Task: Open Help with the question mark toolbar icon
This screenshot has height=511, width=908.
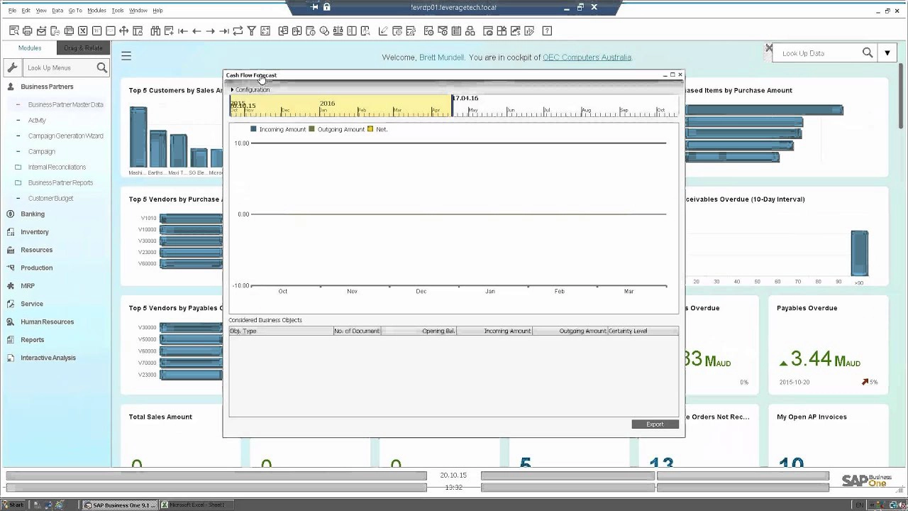Action: (546, 31)
